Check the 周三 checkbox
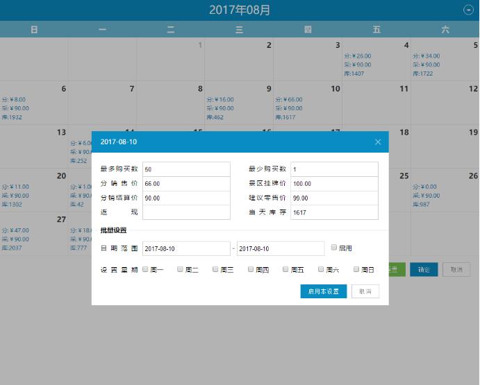The image size is (480, 385). pos(215,269)
